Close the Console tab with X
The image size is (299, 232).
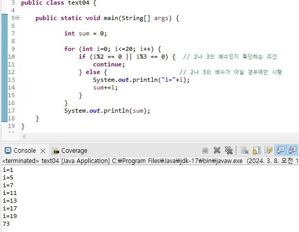coord(43,151)
